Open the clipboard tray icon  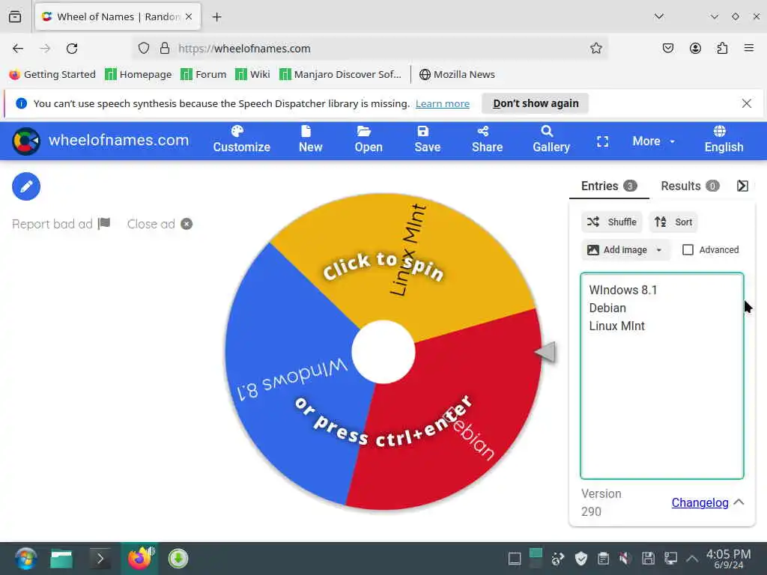603,559
